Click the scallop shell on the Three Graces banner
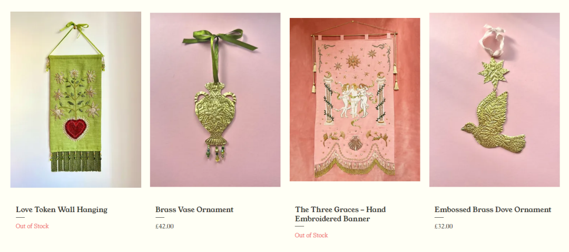The width and height of the screenshot is (569, 252). tap(355, 143)
